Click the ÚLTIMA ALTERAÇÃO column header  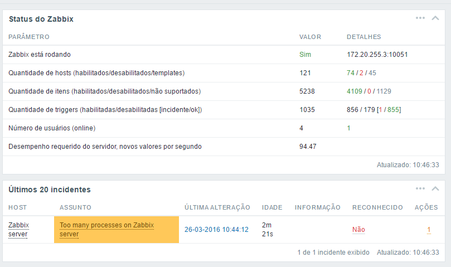click(x=217, y=207)
